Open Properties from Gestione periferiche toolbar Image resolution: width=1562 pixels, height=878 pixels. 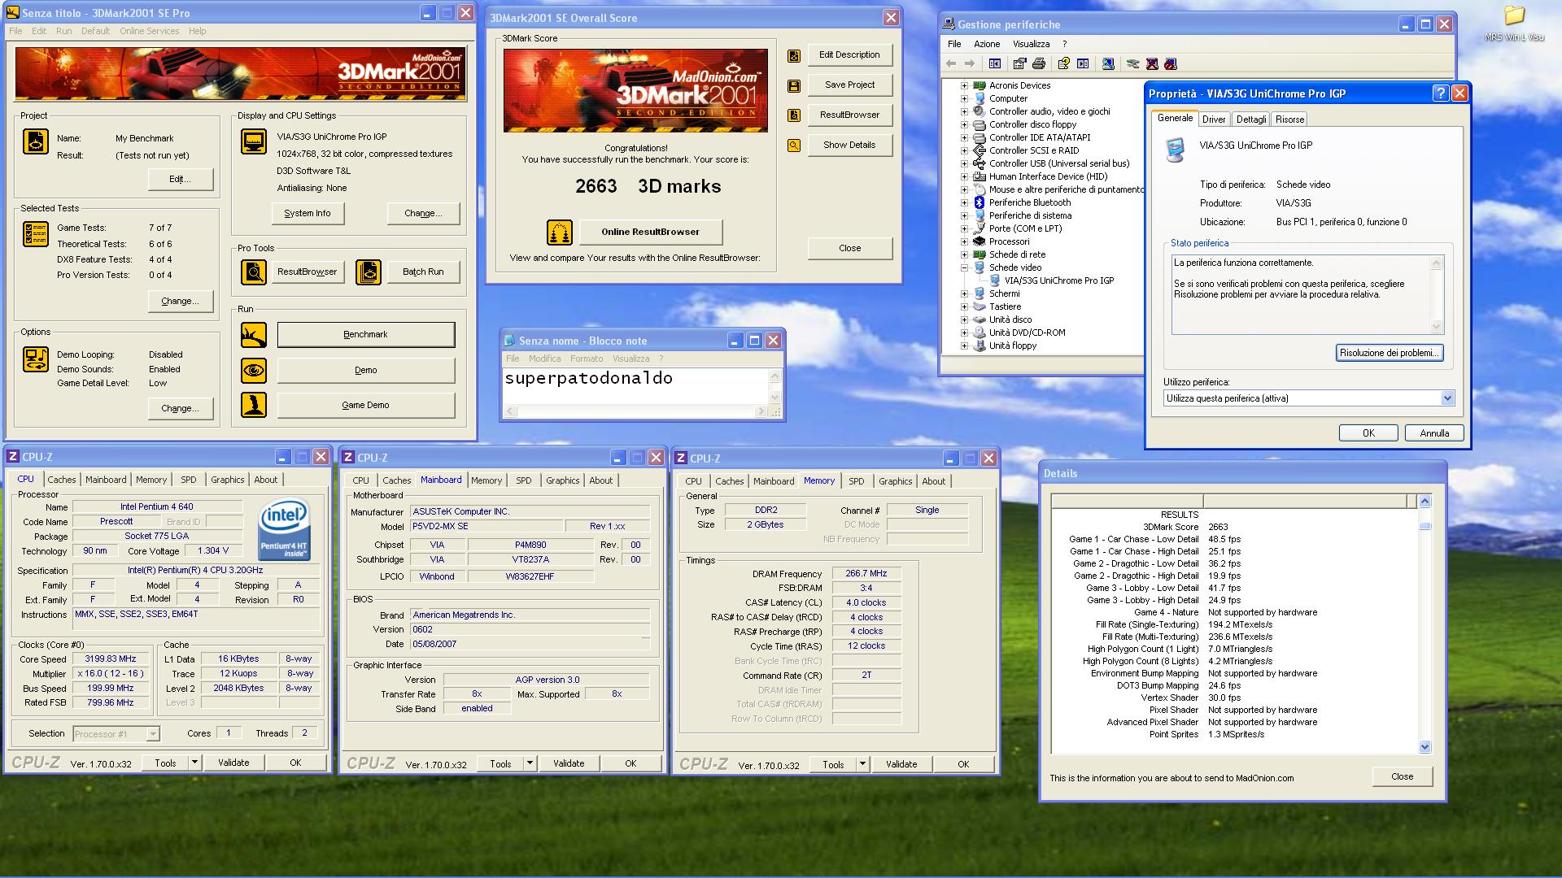(x=1020, y=63)
